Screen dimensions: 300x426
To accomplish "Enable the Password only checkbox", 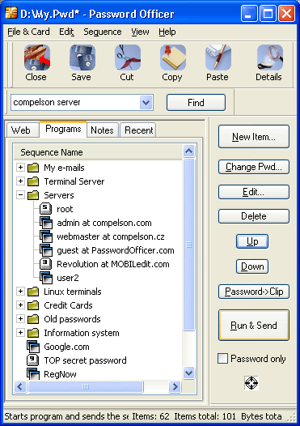I will pos(222,358).
